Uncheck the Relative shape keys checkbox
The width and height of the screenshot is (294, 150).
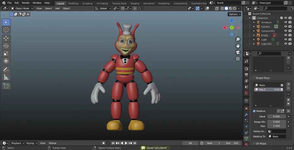254,111
